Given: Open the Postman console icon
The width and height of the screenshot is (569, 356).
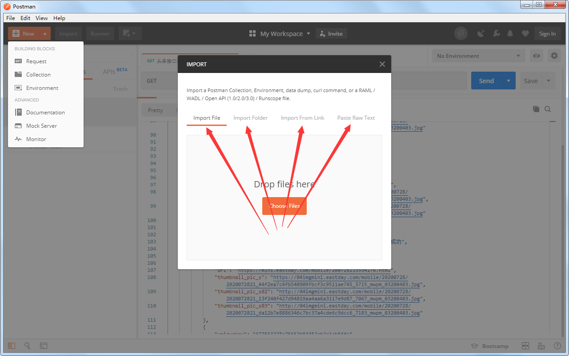Looking at the screenshot, I should click(44, 346).
